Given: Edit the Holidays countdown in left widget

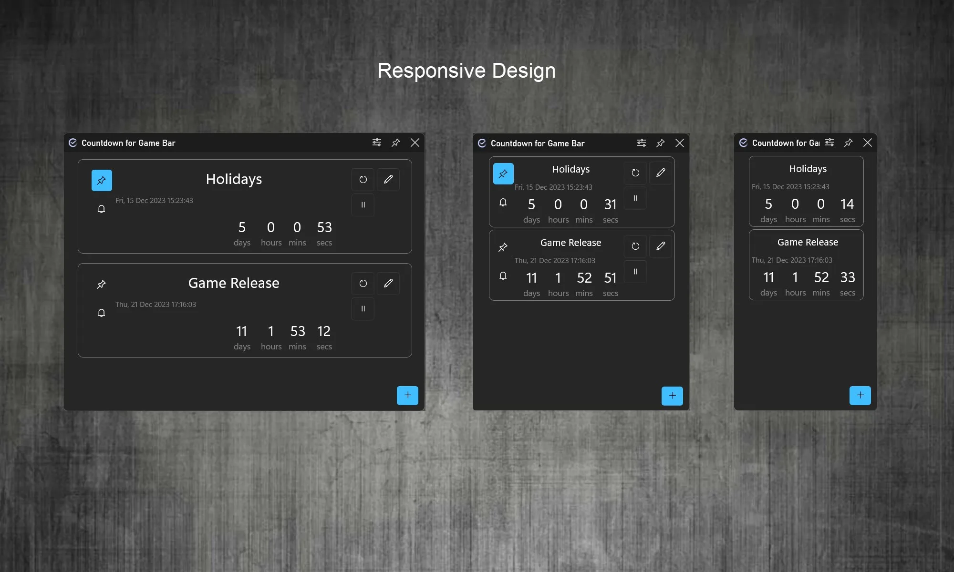Looking at the screenshot, I should [388, 180].
